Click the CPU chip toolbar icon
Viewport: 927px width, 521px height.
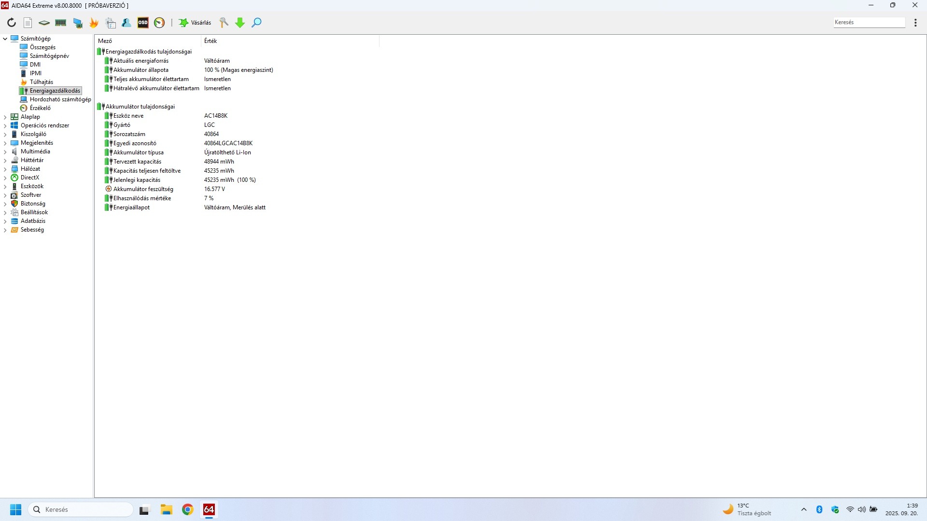click(x=44, y=23)
